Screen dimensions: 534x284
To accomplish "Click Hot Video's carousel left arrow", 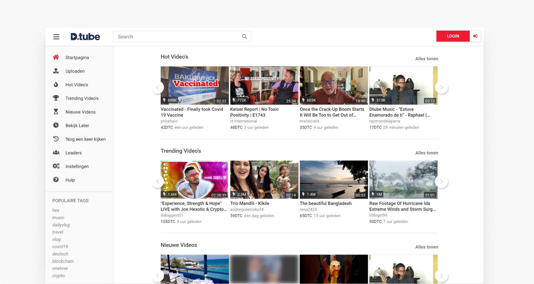I will [x=157, y=87].
